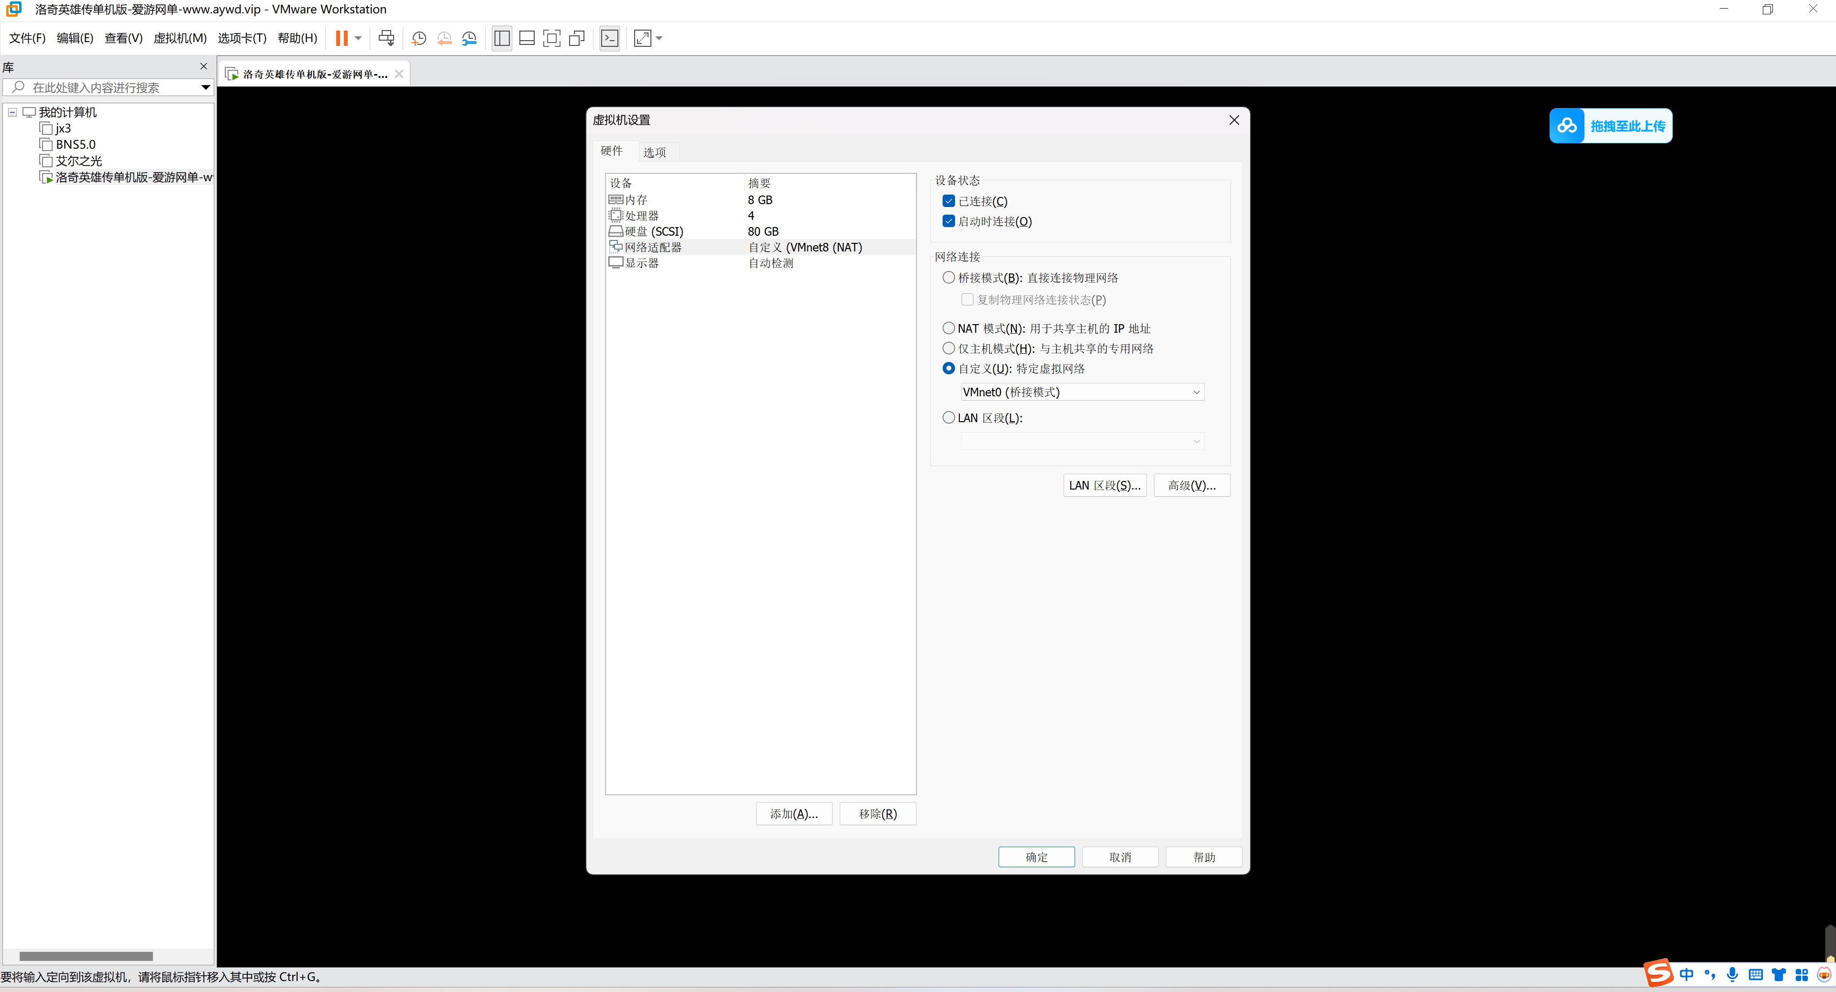Viewport: 1836px width, 992px height.
Task: Toggle the 中 Chinese/English input mode
Action: coord(1686,974)
